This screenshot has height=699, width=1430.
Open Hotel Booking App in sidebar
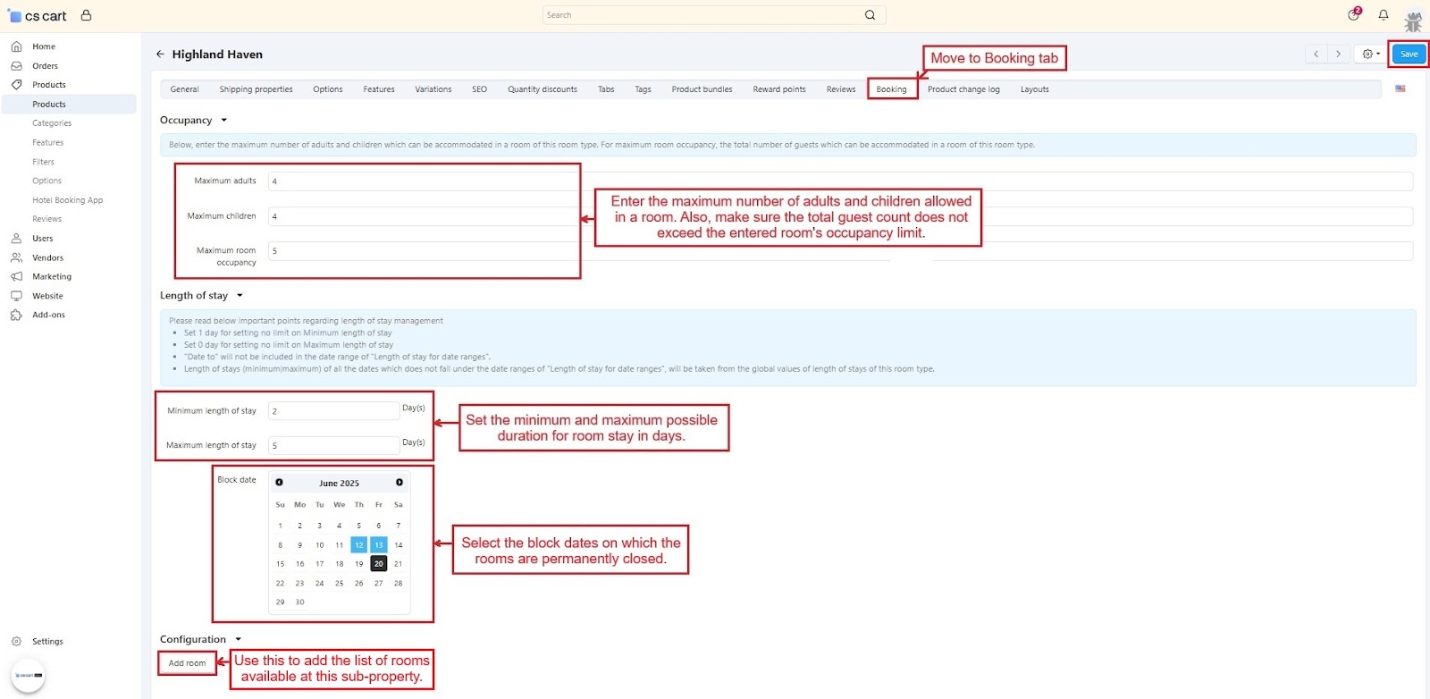click(x=67, y=200)
